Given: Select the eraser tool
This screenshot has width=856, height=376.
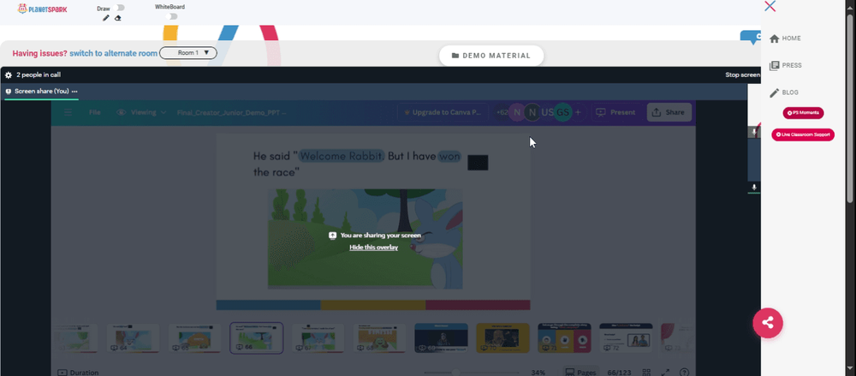Looking at the screenshot, I should click(x=118, y=18).
